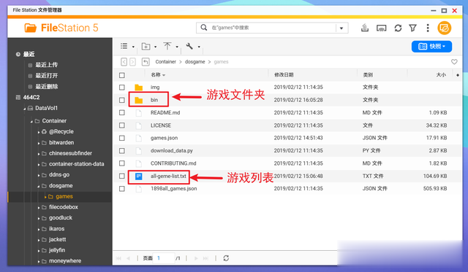Check the box for games.json

(x=122, y=138)
